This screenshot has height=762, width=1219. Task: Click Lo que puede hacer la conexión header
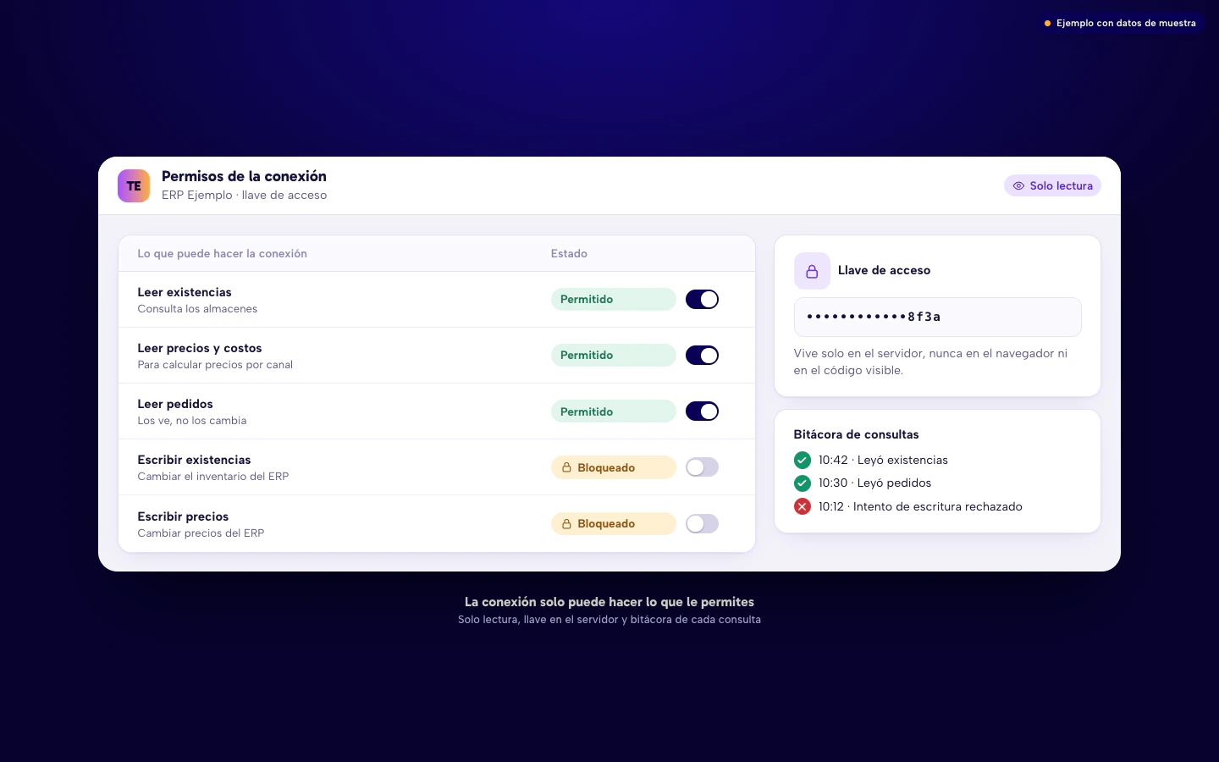click(x=222, y=253)
